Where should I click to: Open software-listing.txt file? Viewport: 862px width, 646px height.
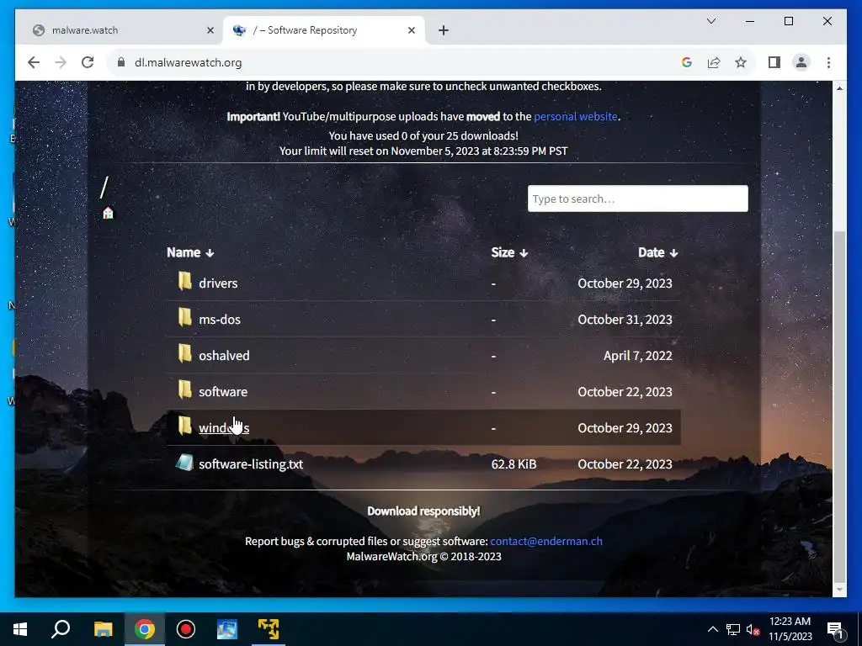pyautogui.click(x=251, y=464)
